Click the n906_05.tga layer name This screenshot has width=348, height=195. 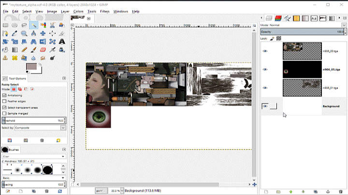tap(331, 69)
